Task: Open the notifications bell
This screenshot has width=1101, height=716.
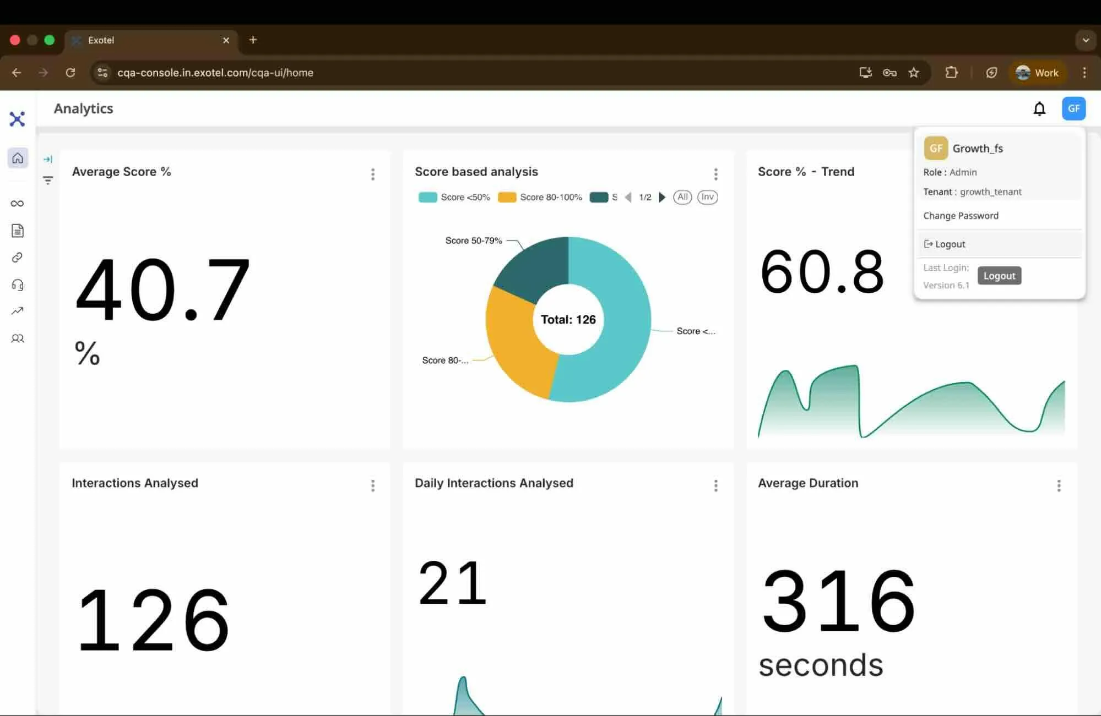Action: click(x=1039, y=109)
